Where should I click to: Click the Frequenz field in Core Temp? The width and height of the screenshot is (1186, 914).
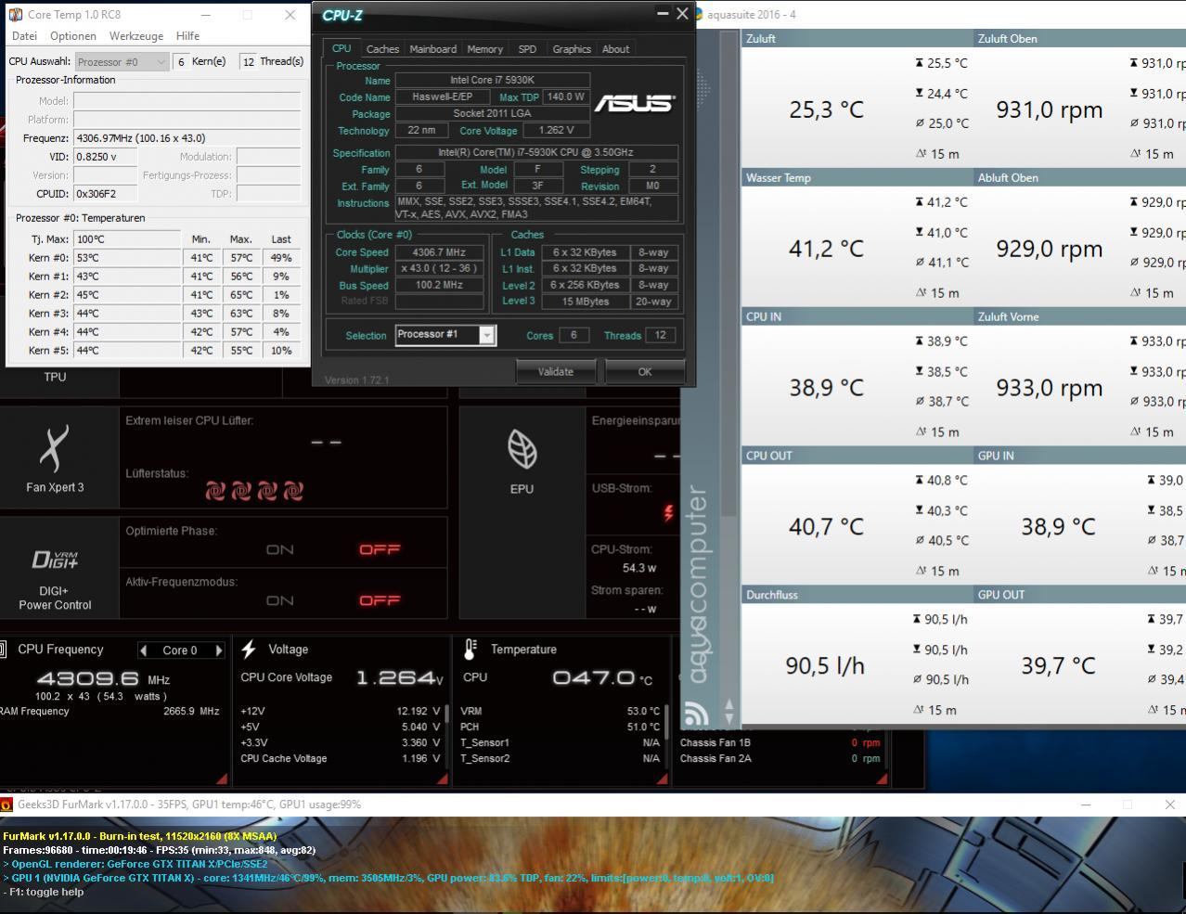coord(187,137)
